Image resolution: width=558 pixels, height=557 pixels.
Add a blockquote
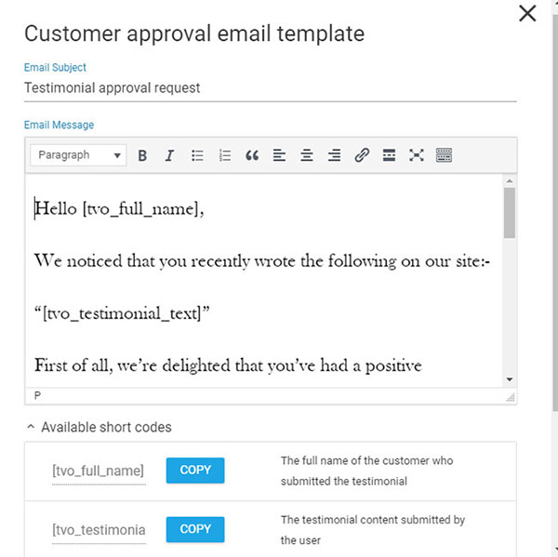click(252, 156)
